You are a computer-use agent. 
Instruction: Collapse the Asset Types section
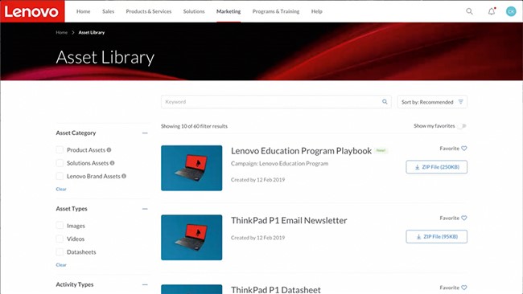coord(145,209)
